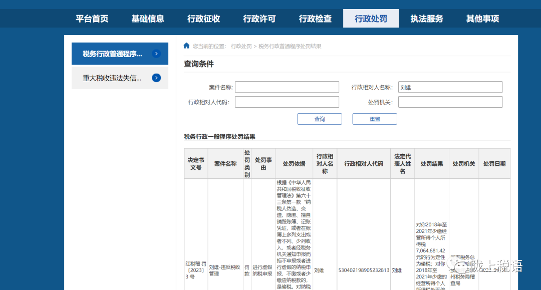Switch to 行政征收 tab
This screenshot has width=541, height=290.
pyautogui.click(x=203, y=19)
